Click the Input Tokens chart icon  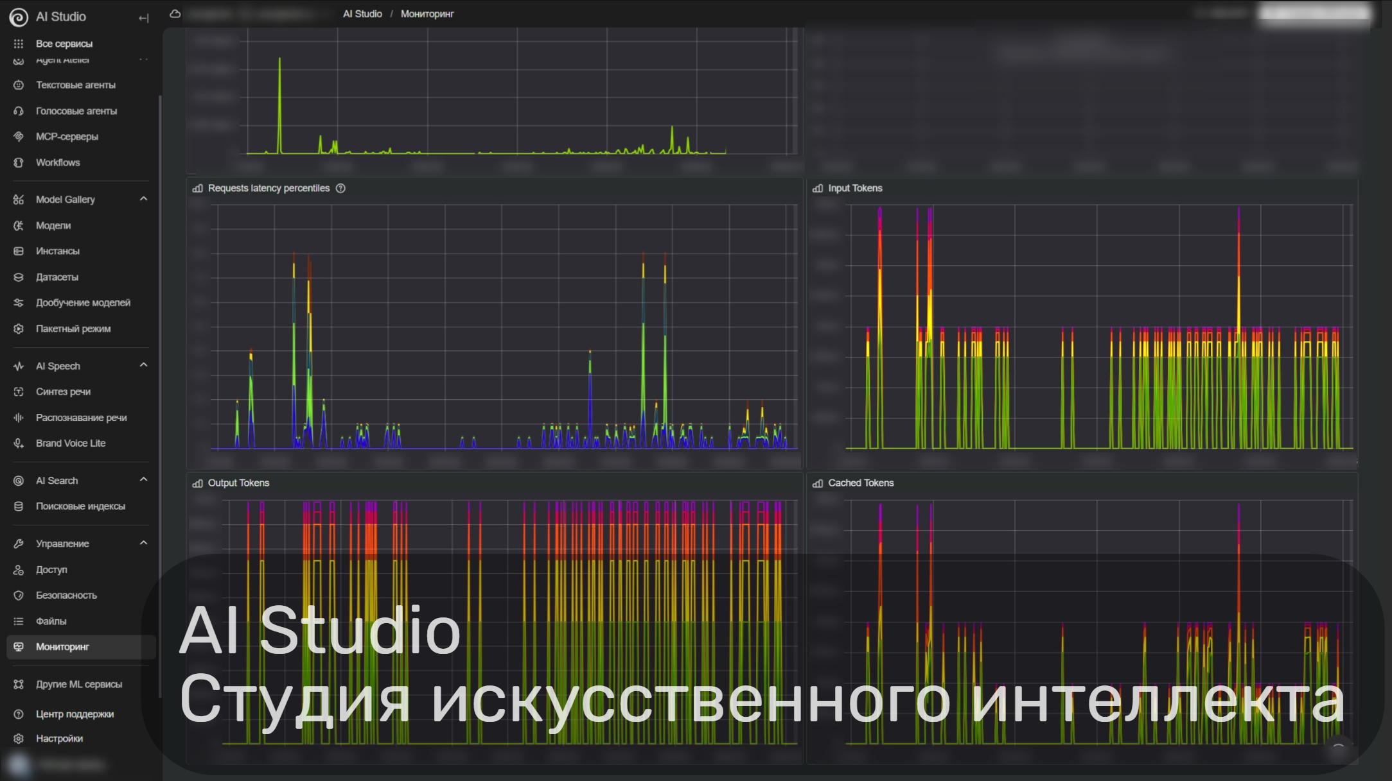818,188
